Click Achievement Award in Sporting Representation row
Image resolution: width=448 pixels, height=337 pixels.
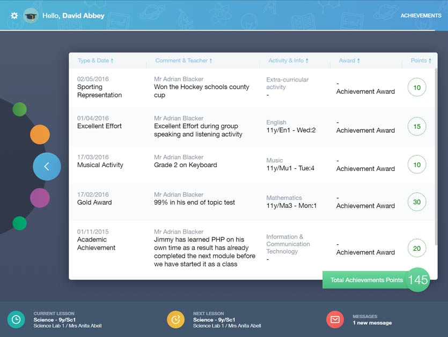(x=365, y=91)
